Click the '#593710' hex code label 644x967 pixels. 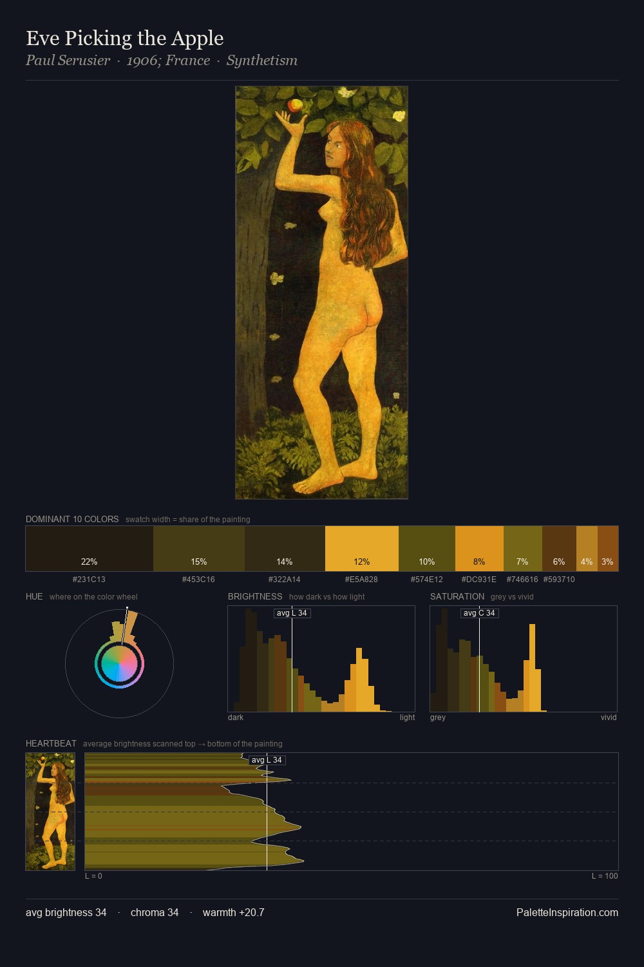click(559, 579)
